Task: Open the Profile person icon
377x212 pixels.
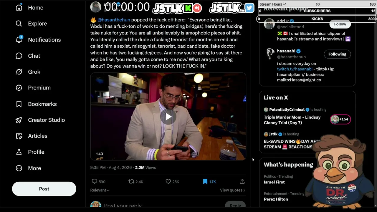Action: click(x=19, y=152)
